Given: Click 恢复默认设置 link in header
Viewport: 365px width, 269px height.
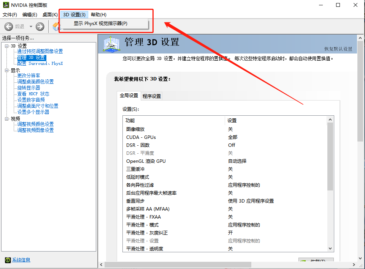Looking at the screenshot, I should [338, 49].
